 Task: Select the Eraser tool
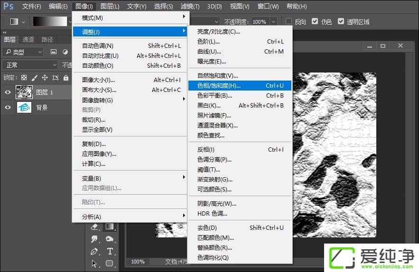pyautogui.click(x=94, y=227)
